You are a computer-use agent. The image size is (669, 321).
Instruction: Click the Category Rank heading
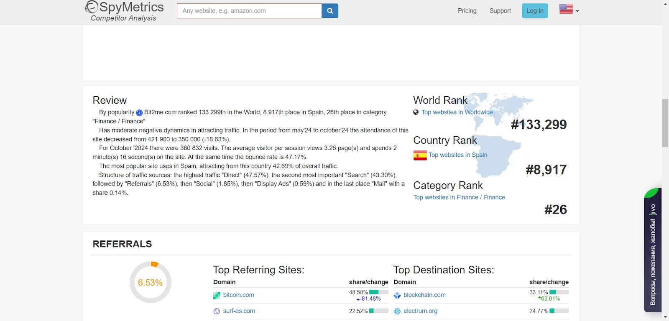[x=448, y=186]
